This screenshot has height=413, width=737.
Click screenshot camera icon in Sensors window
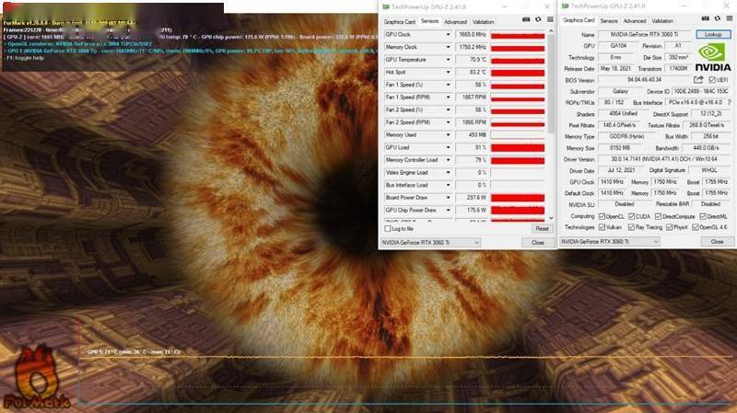[x=526, y=19]
